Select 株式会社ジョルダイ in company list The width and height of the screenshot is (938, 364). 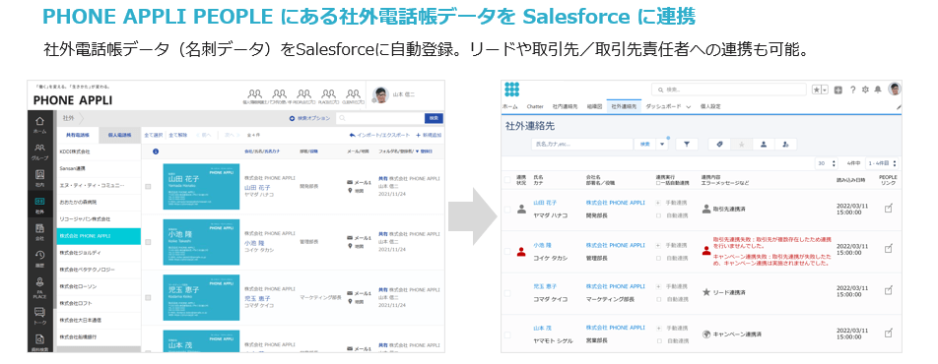point(99,253)
